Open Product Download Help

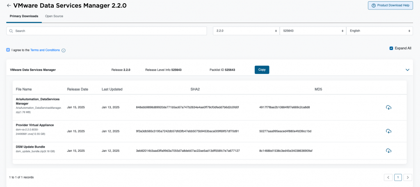coord(390,5)
